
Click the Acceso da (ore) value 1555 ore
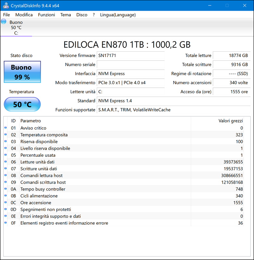coord(232,92)
